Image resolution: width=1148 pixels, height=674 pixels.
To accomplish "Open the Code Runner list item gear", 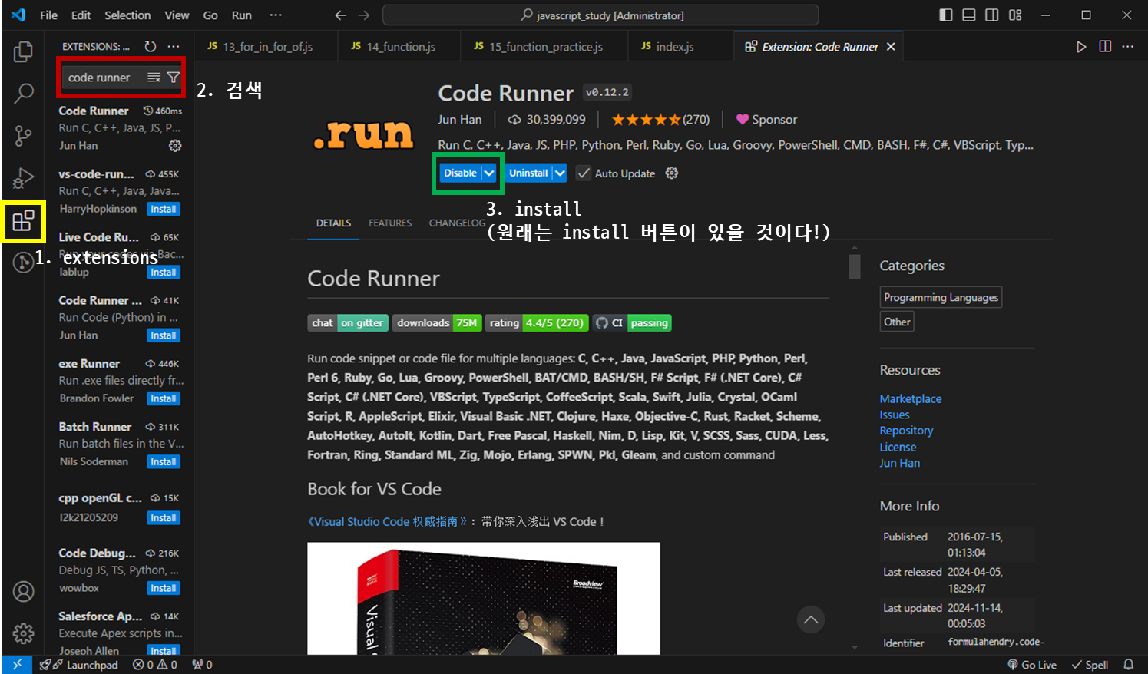I will [x=175, y=146].
